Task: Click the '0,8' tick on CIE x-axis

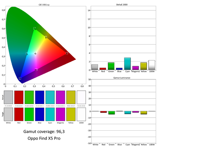Action: pos(82,86)
